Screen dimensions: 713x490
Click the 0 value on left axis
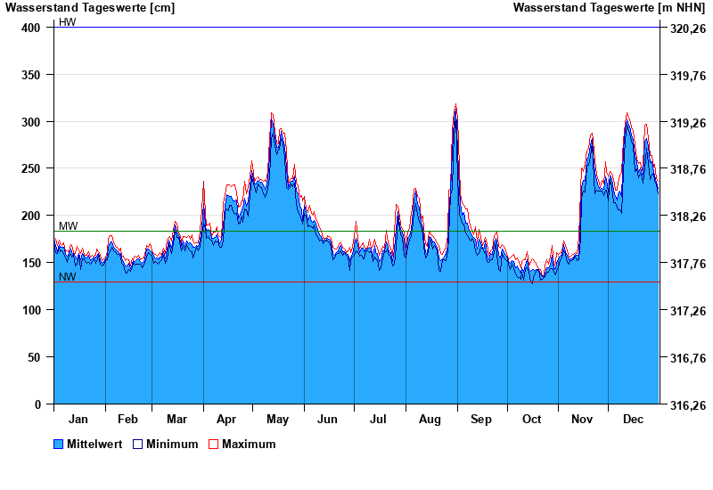(37, 404)
